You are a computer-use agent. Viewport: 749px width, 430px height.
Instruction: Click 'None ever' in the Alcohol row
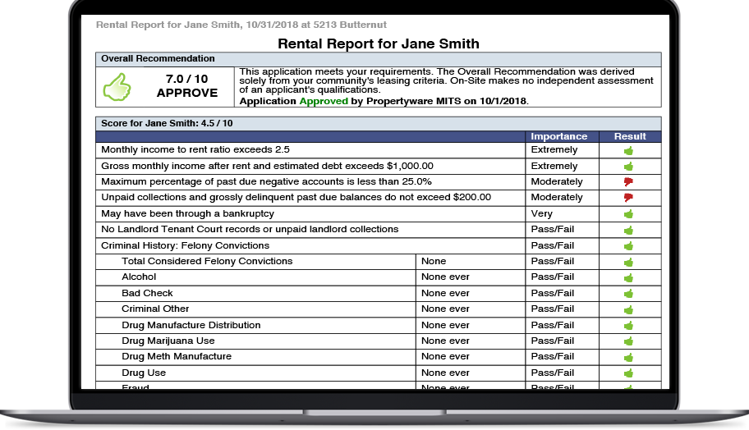click(x=445, y=277)
